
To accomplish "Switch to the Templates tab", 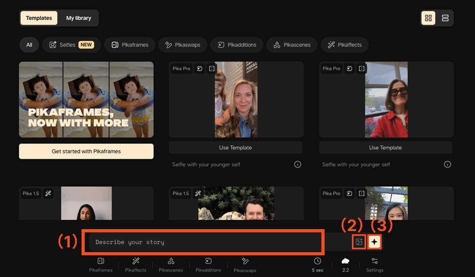I will (x=39, y=18).
